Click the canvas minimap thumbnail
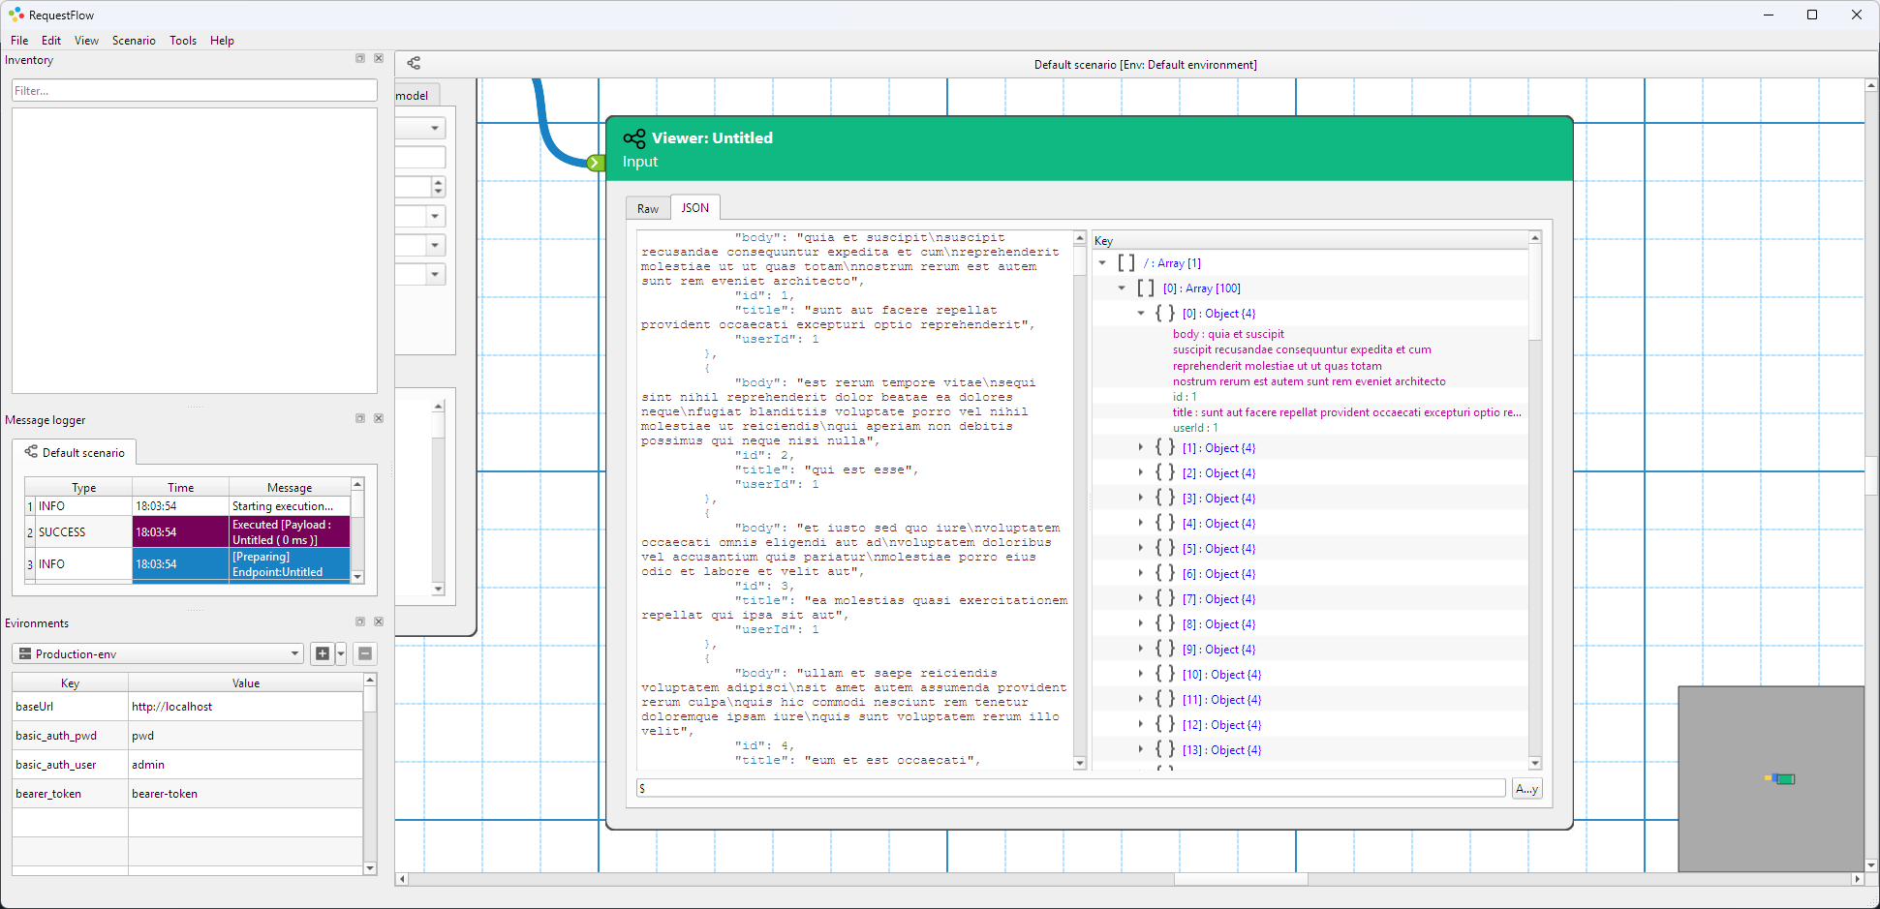 [x=1771, y=779]
